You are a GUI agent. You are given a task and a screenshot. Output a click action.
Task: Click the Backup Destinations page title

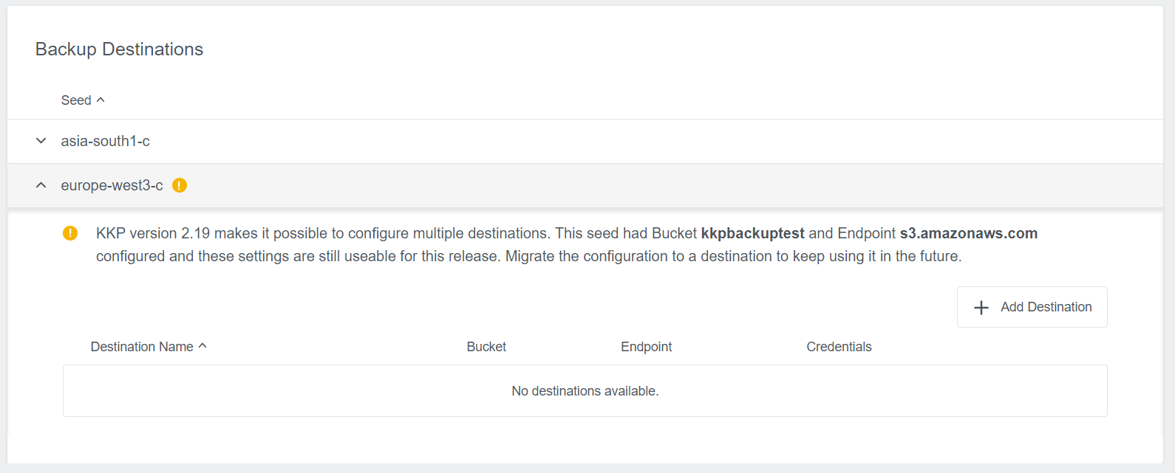(x=119, y=49)
